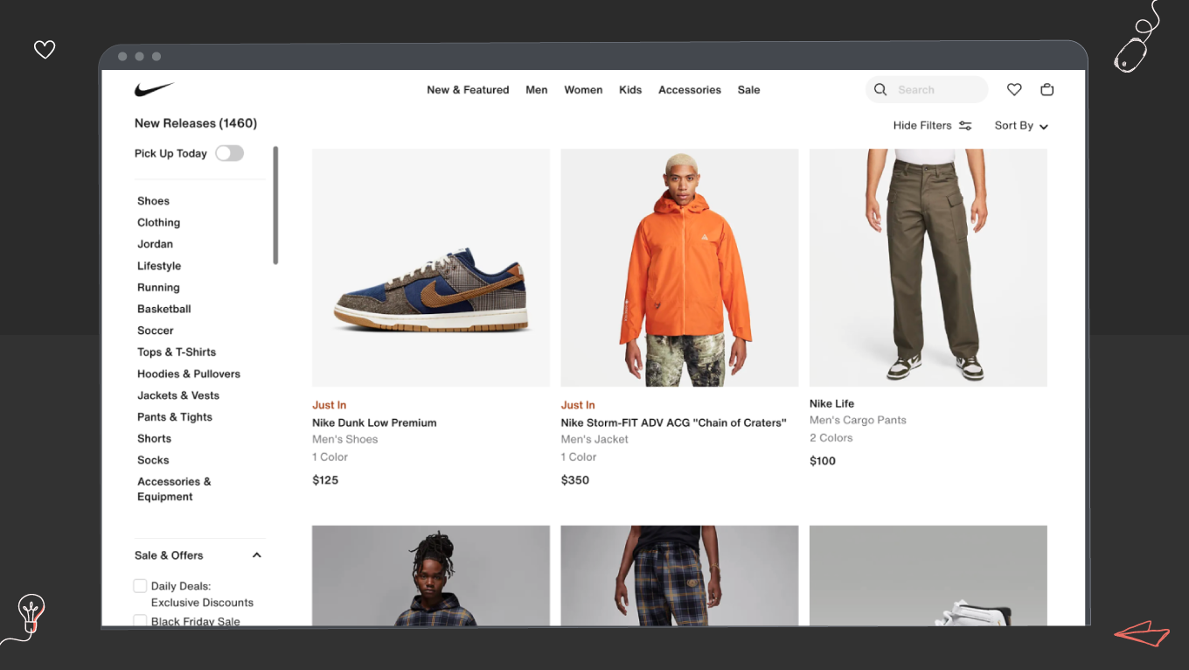
Task: Toggle the Pick Up Today switch
Action: [x=229, y=152]
